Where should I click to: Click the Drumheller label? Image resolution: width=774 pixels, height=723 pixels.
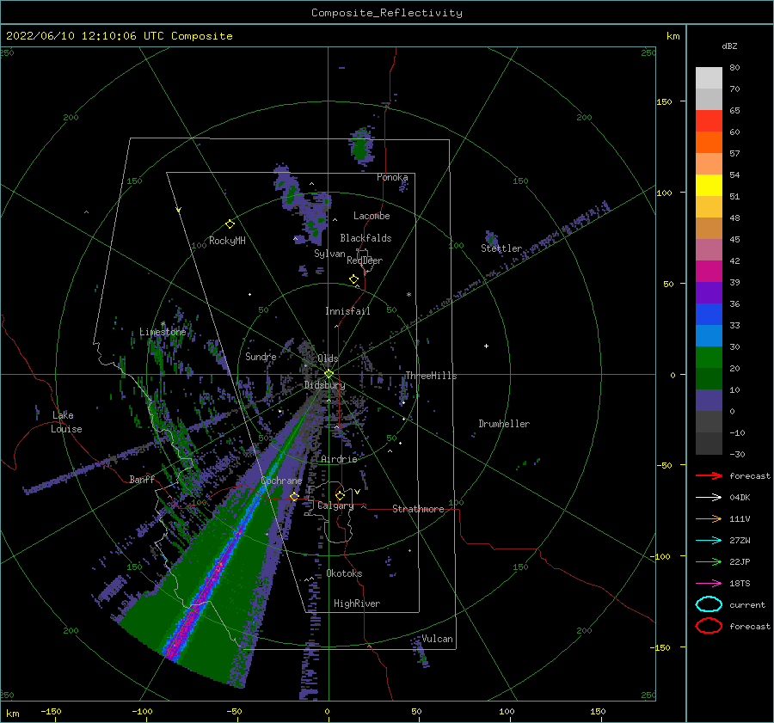coord(504,424)
